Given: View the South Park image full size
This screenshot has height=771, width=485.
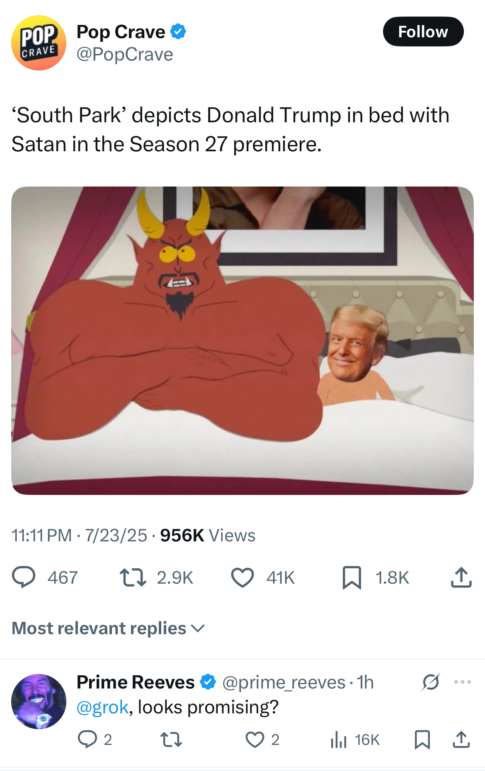Looking at the screenshot, I should pos(243,340).
